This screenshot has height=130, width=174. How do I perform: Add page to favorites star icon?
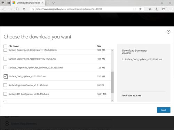[140, 9]
